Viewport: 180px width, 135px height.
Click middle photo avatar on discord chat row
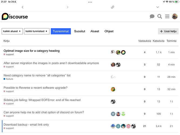[x=118, y=114]
